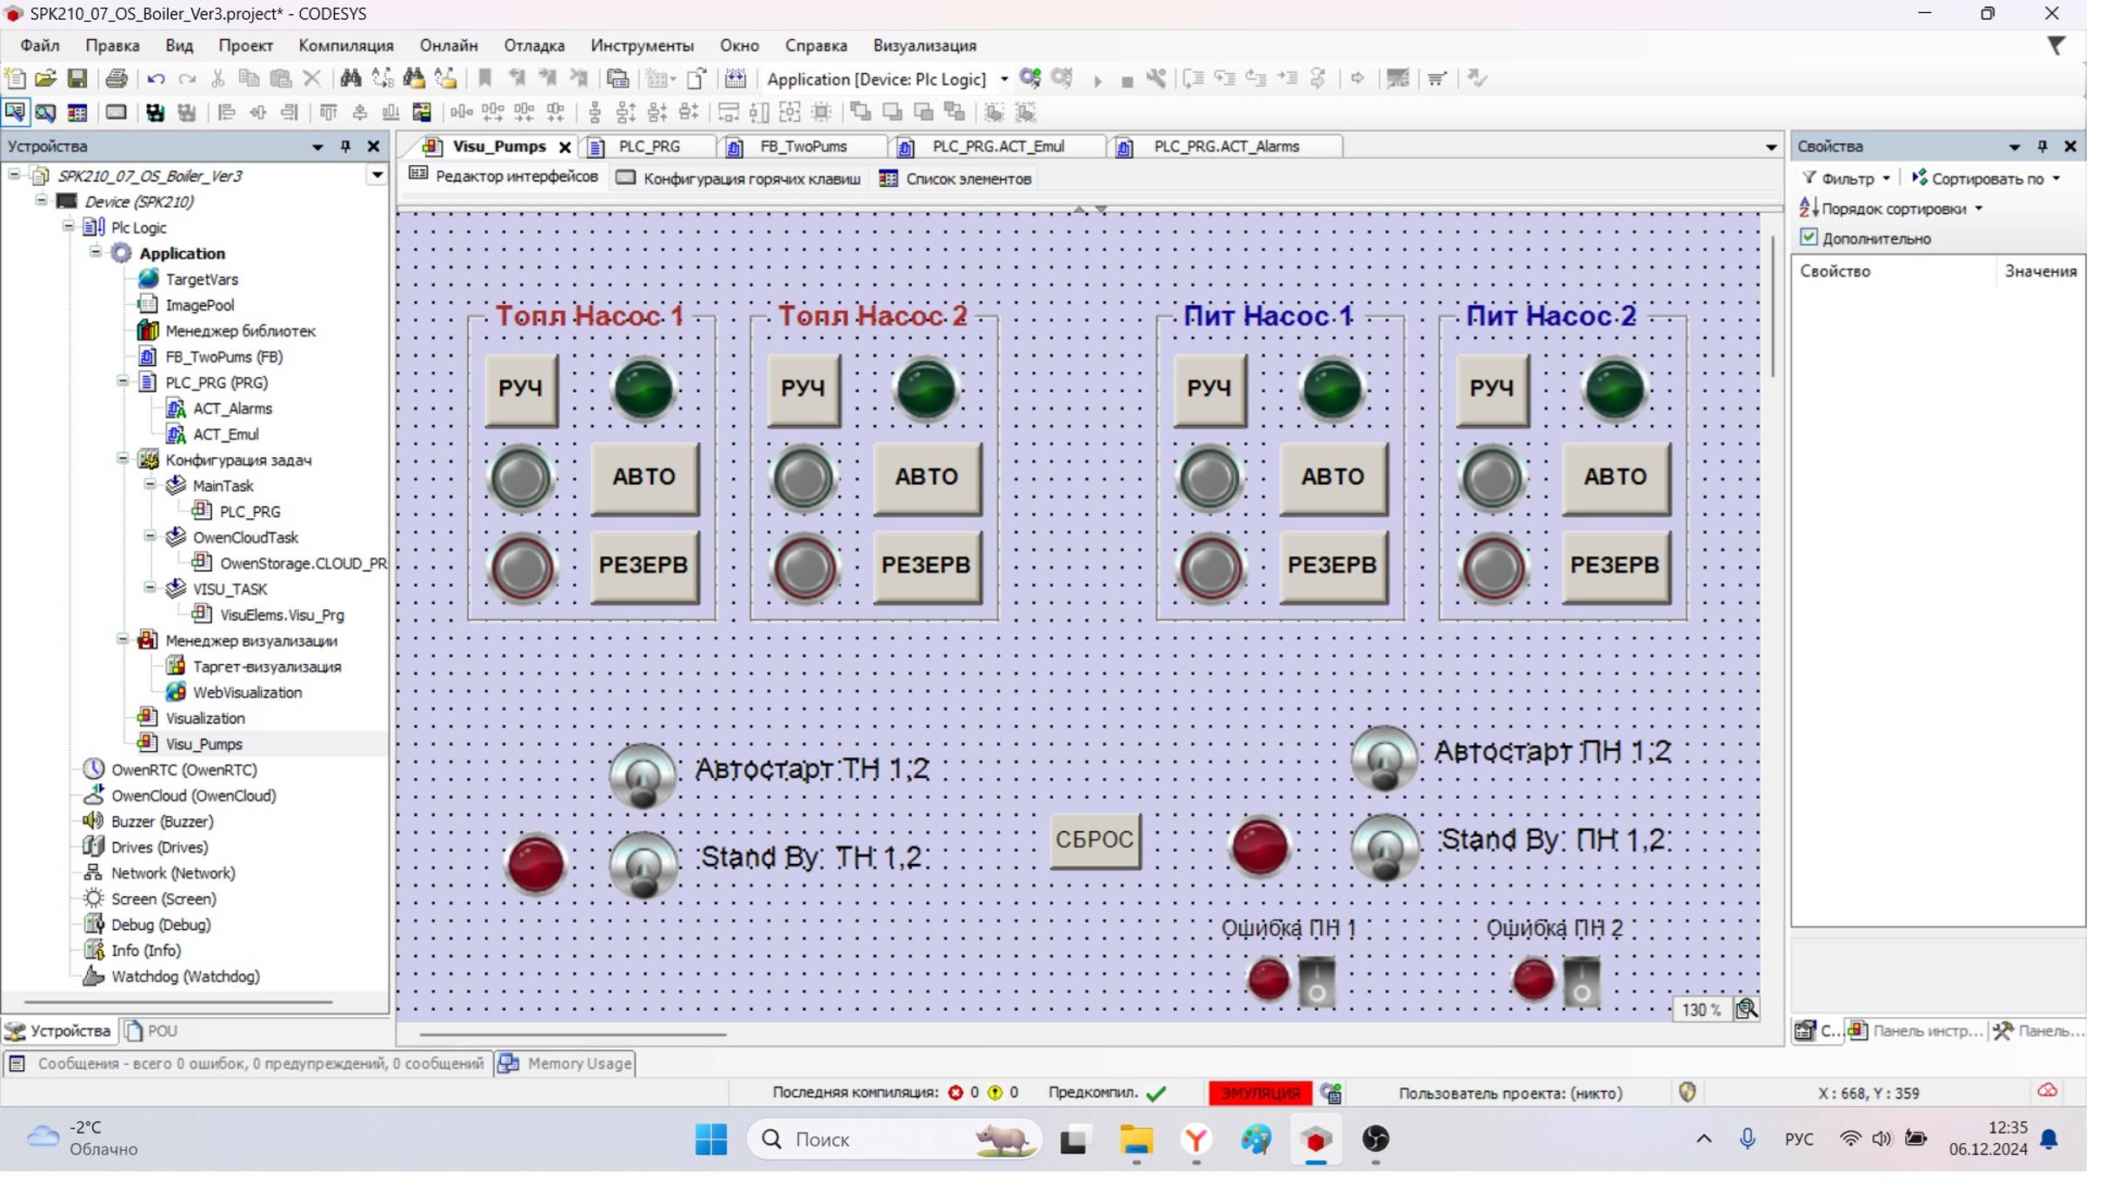Open the Визуализация menu
This screenshot has height=1183, width=2105.
click(x=924, y=45)
